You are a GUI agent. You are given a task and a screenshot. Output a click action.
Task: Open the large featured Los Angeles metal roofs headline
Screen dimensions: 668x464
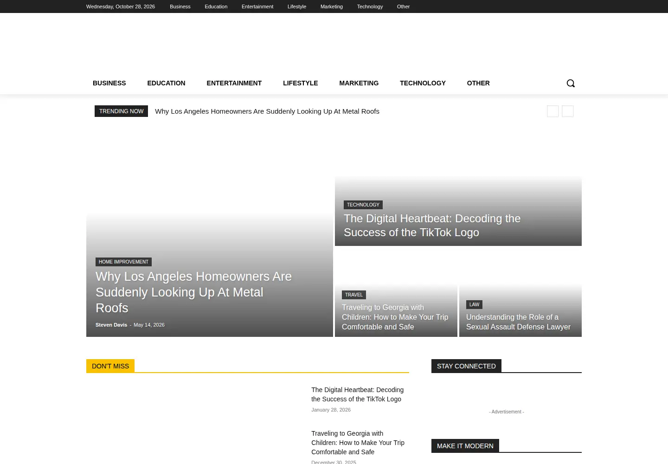[x=193, y=292]
